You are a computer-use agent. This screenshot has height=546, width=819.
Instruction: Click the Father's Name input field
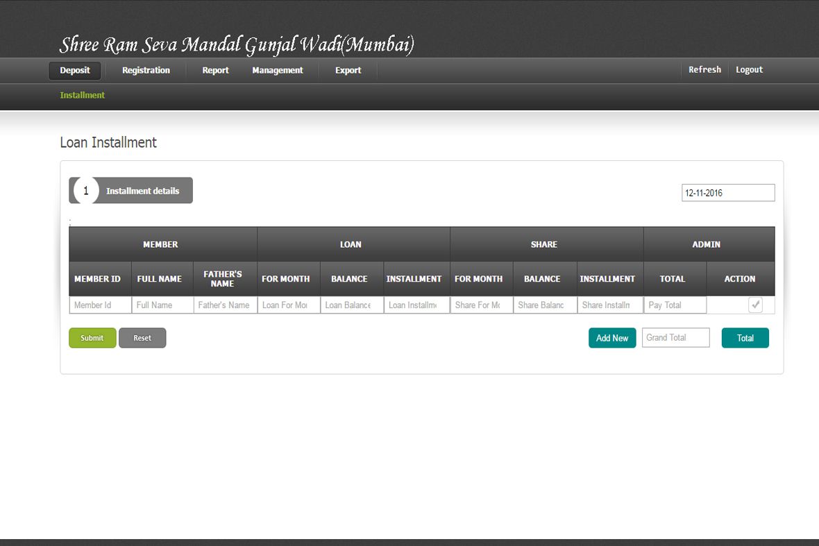pos(225,305)
